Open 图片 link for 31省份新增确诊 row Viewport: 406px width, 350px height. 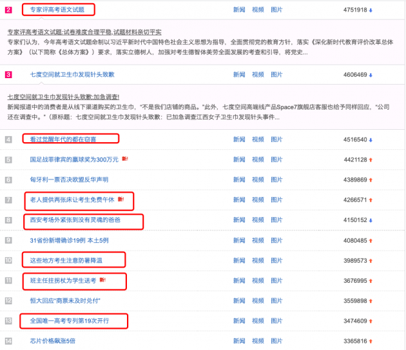click(x=276, y=240)
